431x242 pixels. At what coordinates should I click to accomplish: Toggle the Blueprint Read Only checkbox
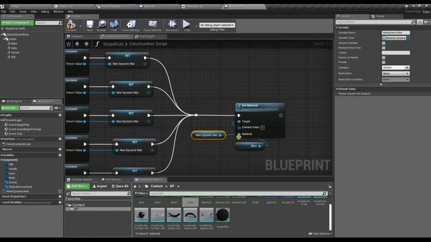tap(383, 48)
